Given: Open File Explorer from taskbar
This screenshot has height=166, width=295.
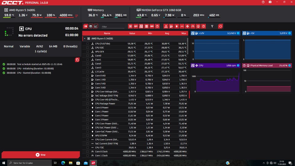Looking at the screenshot, I should 71,163.
